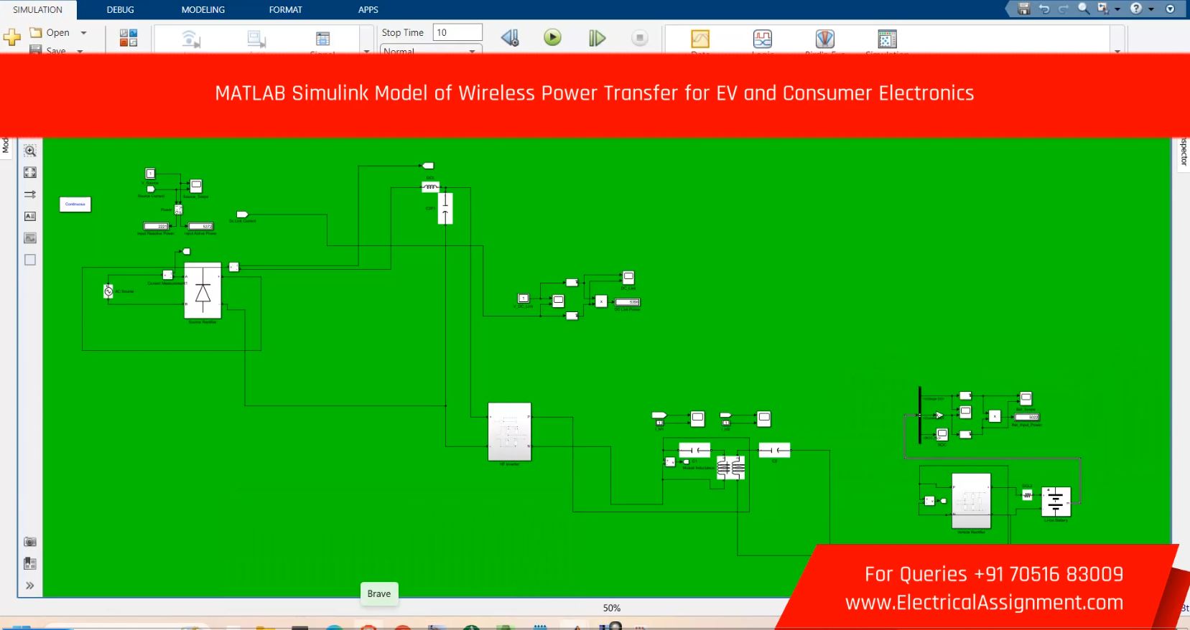Switch to the DEBUG tab

[120, 10]
